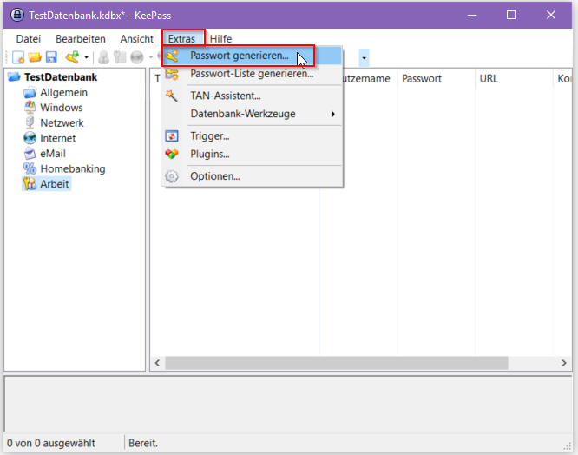Select the Windows group
Image resolution: width=578 pixels, height=455 pixels.
click(62, 108)
